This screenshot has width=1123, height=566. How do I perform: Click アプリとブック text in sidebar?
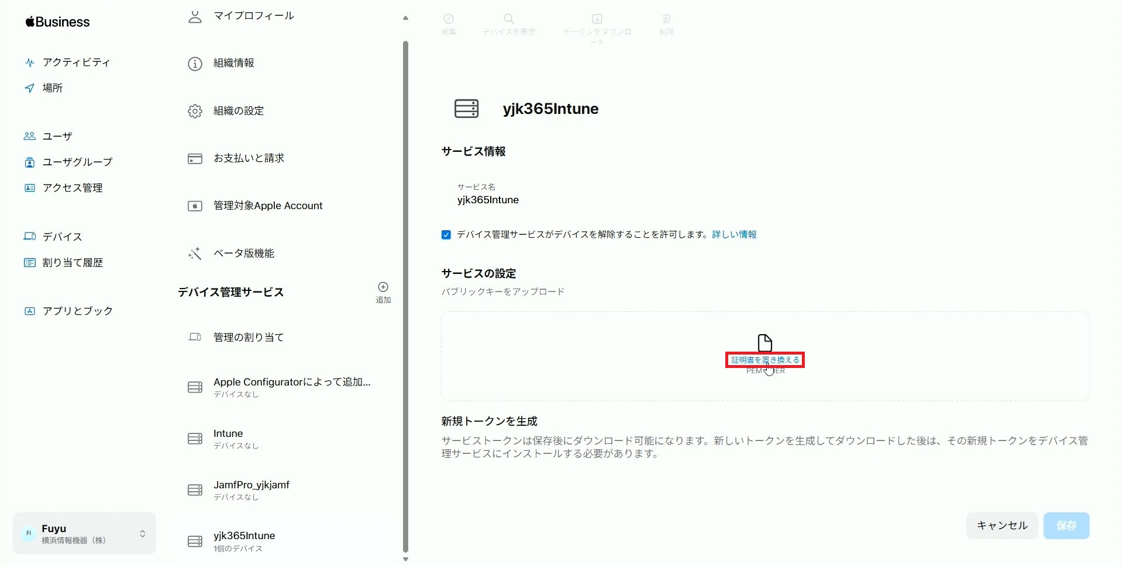(x=78, y=311)
